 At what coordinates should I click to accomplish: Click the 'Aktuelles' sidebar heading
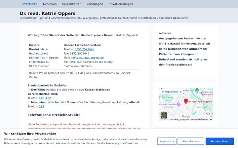[x=165, y=33]
